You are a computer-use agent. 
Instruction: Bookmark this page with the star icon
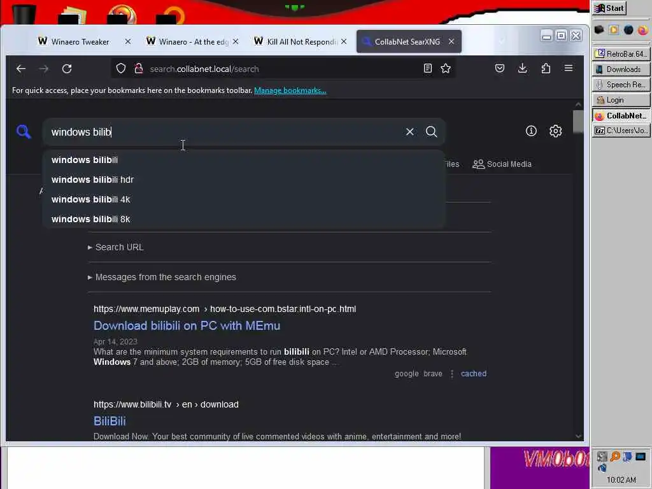tap(446, 69)
